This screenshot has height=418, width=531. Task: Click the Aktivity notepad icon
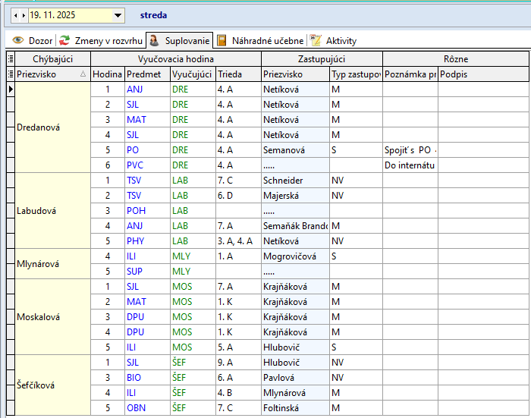[x=316, y=41]
